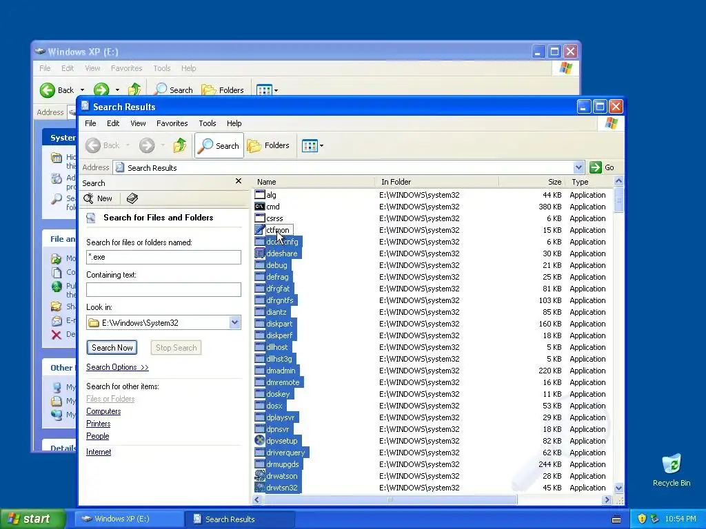The height and width of the screenshot is (529, 706).
Task: Click the horizontal scrollbar right arrow
Action: 607,499
